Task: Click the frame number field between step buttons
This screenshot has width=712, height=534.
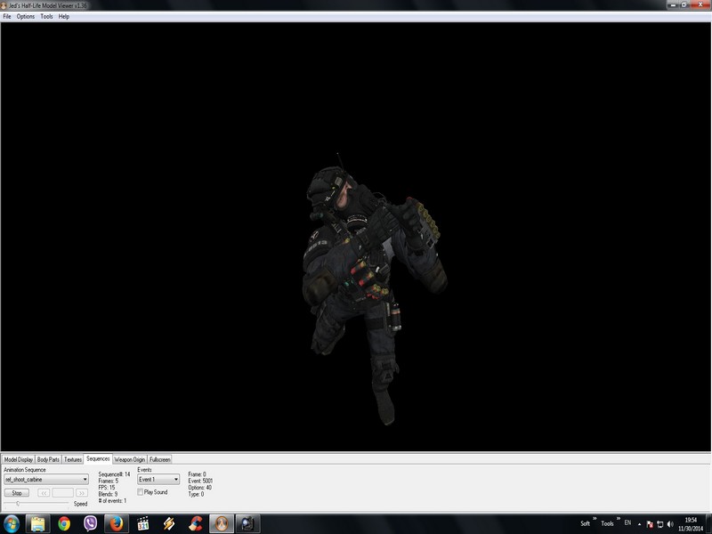Action: 62,493
